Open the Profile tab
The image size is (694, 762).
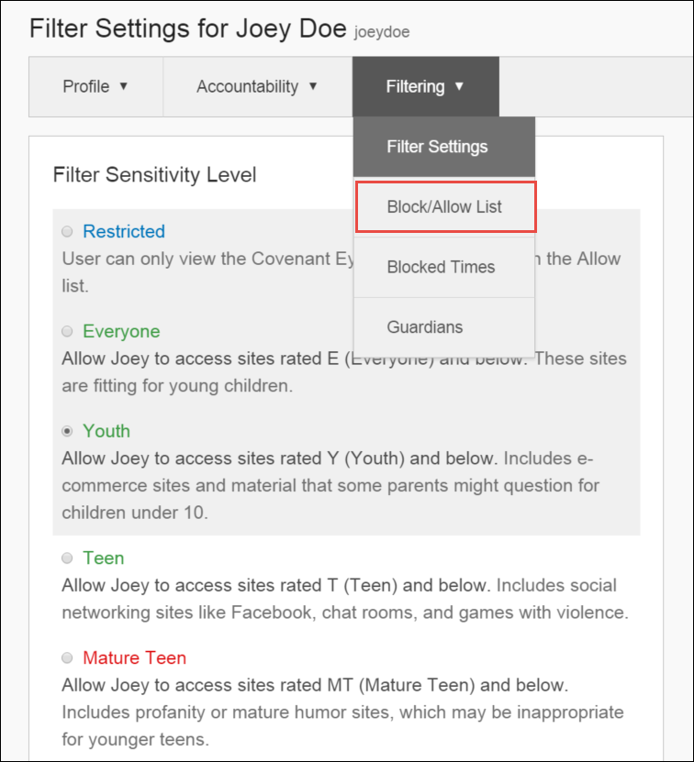pyautogui.click(x=95, y=86)
